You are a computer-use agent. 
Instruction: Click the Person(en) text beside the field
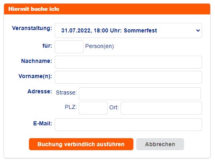[99, 46]
